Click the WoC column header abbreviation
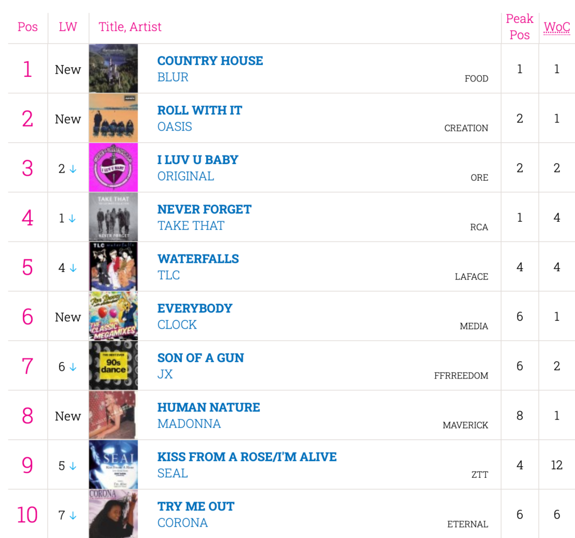 (x=556, y=27)
